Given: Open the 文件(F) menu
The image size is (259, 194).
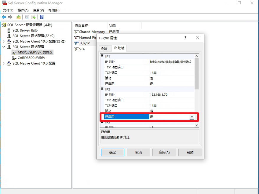Looking at the screenshot, I should coord(8,10).
